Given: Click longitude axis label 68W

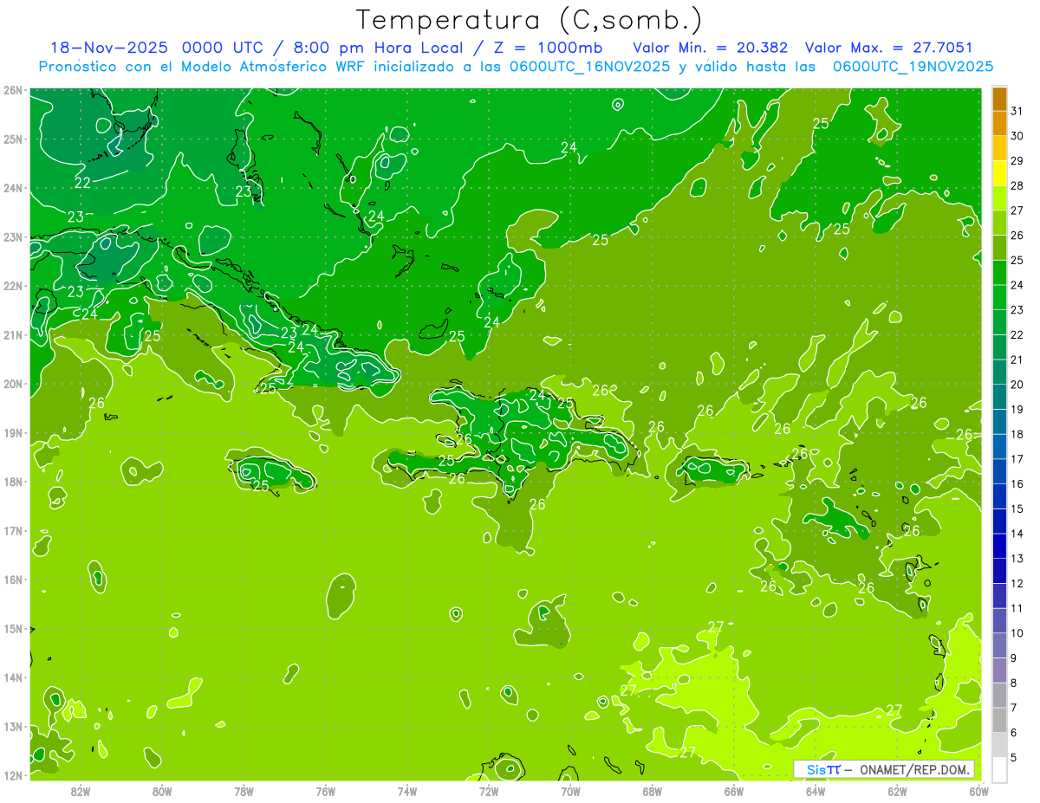Looking at the screenshot, I should coord(653,791).
